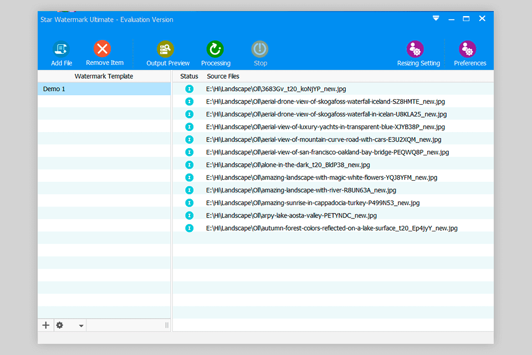Click status icon for the magic-white-flowers file
Image resolution: width=532 pixels, height=355 pixels.
coord(190,177)
